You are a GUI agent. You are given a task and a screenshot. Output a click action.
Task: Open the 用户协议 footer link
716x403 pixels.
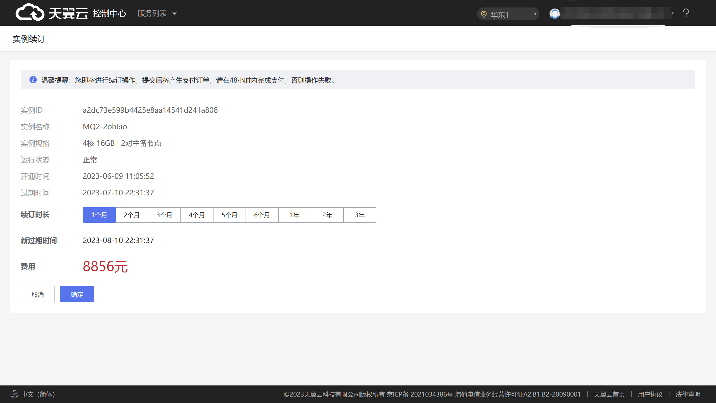coord(650,394)
